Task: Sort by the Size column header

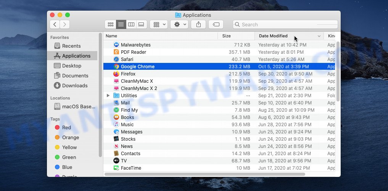Action: pyautogui.click(x=236, y=36)
